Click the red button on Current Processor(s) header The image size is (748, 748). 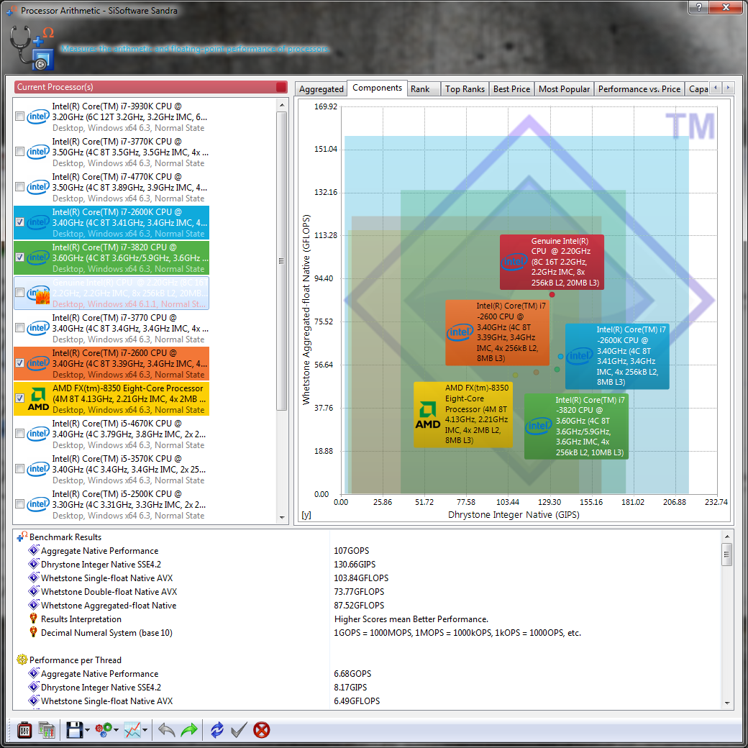coord(280,87)
